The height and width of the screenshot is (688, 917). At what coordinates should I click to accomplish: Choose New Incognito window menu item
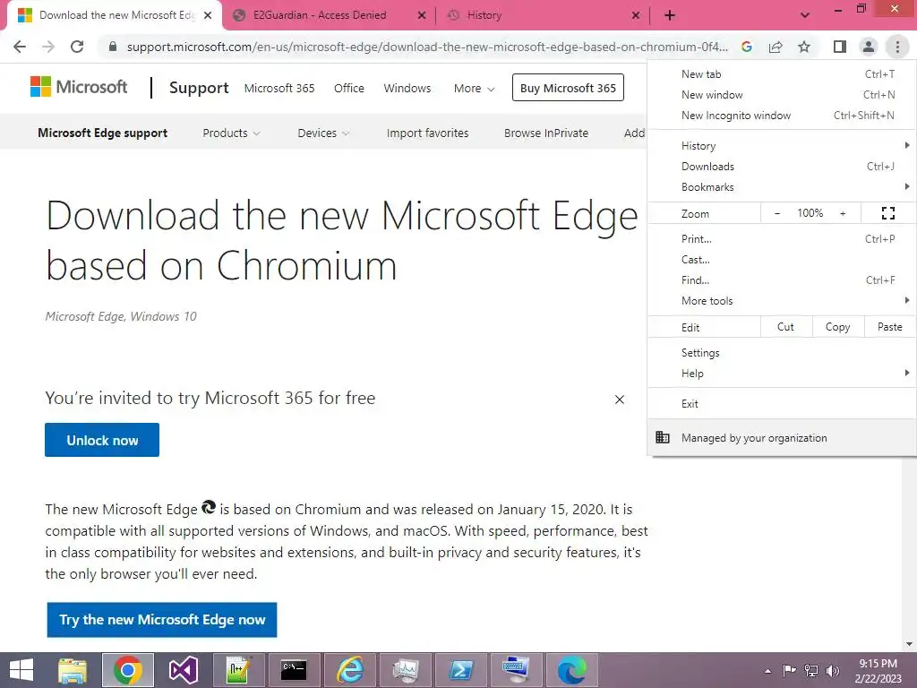click(782, 116)
